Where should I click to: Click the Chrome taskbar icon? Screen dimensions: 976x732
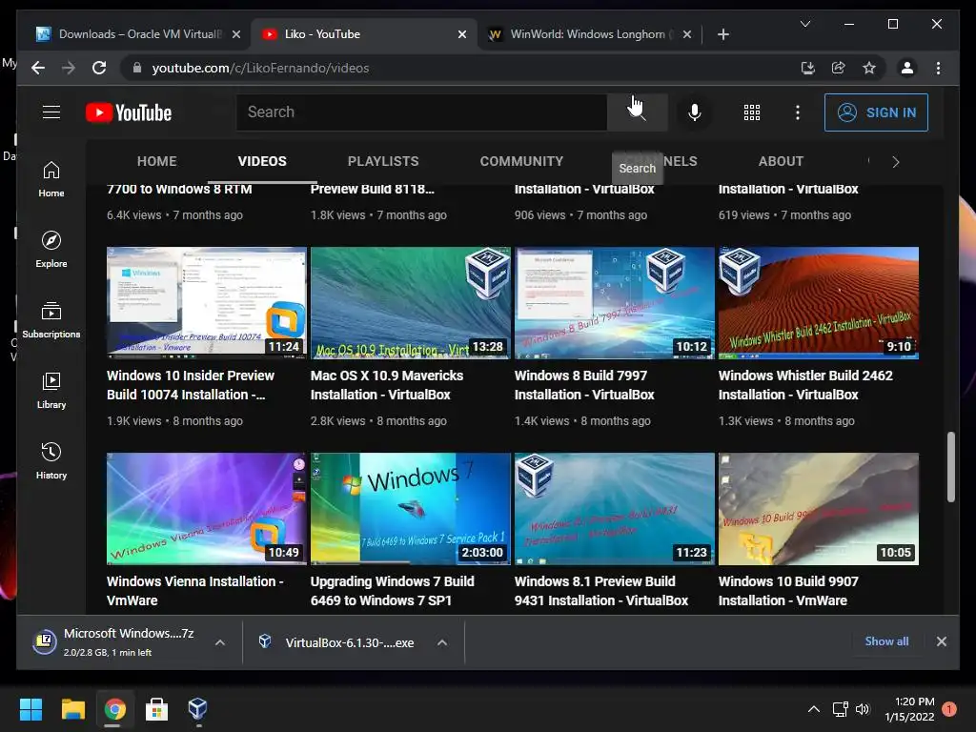tap(114, 708)
